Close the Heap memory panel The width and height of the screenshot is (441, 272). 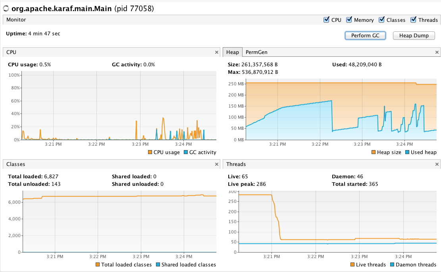click(x=437, y=52)
